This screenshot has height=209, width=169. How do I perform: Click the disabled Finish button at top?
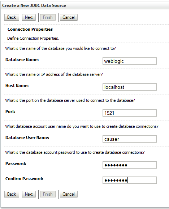click(x=48, y=17)
